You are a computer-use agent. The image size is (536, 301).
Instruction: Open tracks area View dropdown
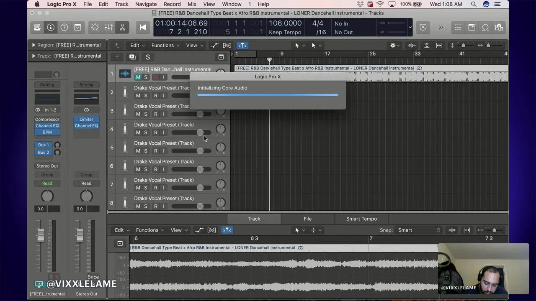194,45
